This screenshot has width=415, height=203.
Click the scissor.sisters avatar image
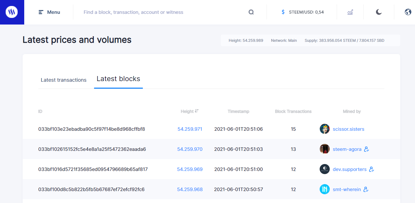pyautogui.click(x=325, y=129)
